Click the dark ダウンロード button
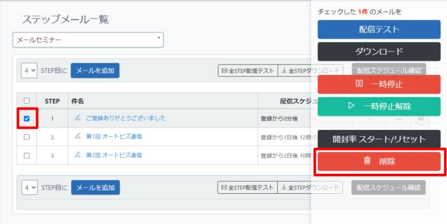This screenshot has width=447, height=224. click(379, 52)
